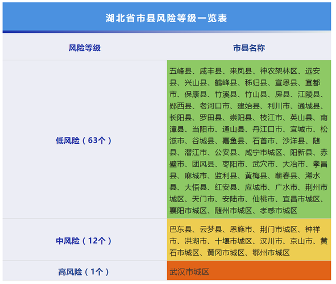This screenshot has width=336, height=284.
Task: Click the 风险等级 column header
Action: click(x=85, y=48)
